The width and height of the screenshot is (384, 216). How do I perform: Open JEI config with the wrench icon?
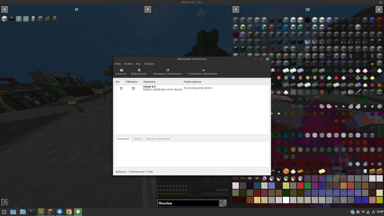(x=223, y=203)
